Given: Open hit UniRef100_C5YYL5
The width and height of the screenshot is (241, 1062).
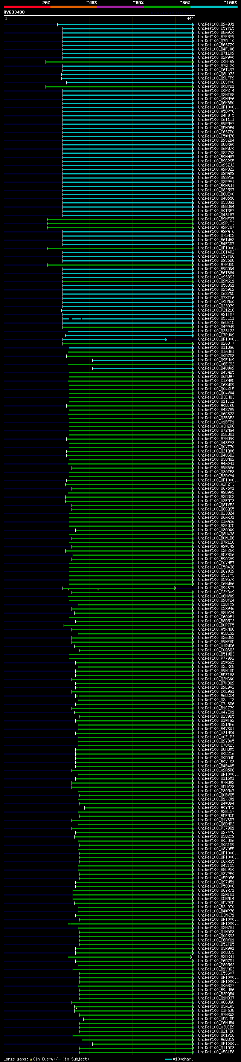Looking at the screenshot, I should (x=216, y=29).
